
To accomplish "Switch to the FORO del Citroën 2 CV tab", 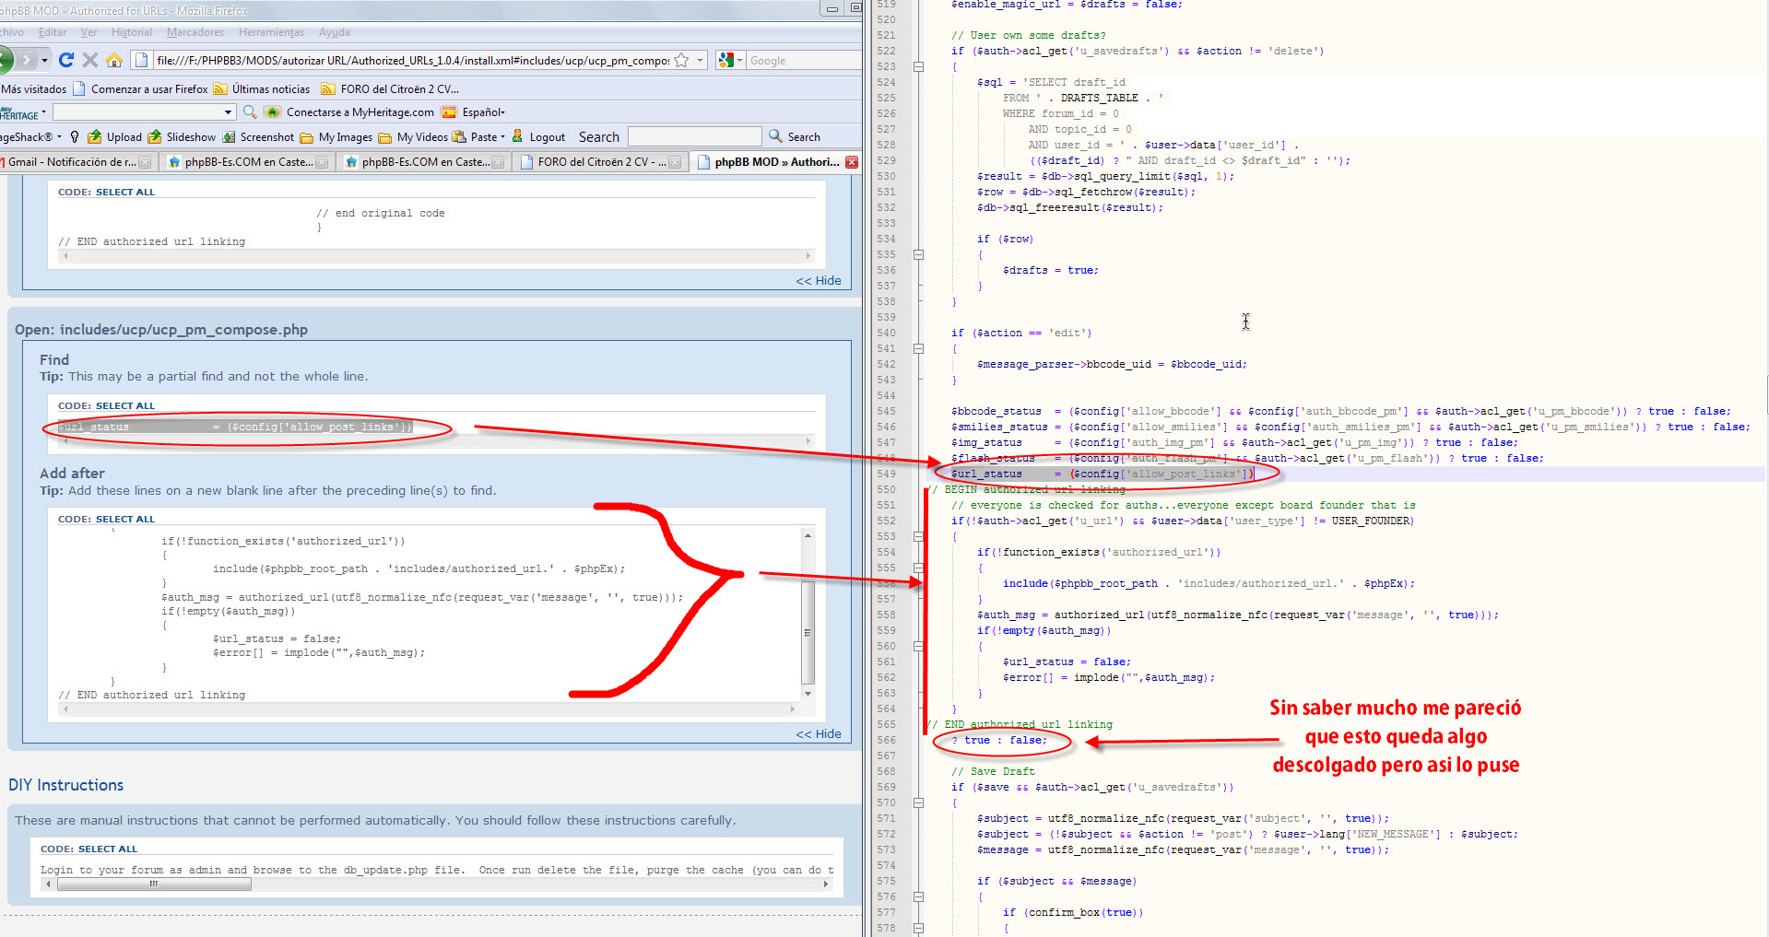I will coord(596,162).
